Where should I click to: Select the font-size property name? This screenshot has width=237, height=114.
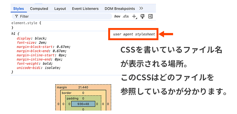(26, 42)
